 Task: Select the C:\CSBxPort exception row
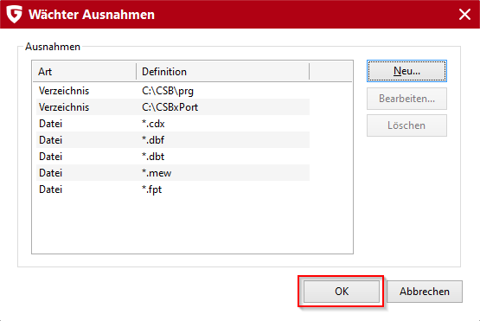tap(173, 107)
